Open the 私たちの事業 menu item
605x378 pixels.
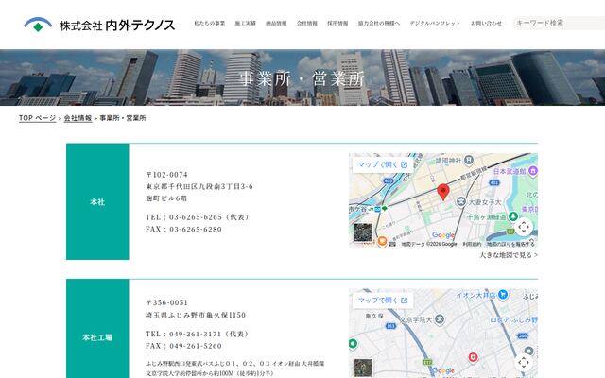(209, 23)
